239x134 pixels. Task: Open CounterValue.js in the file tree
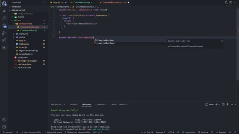click(x=28, y=31)
